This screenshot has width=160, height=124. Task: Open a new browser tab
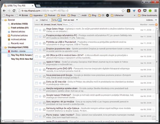tap(38, 6)
